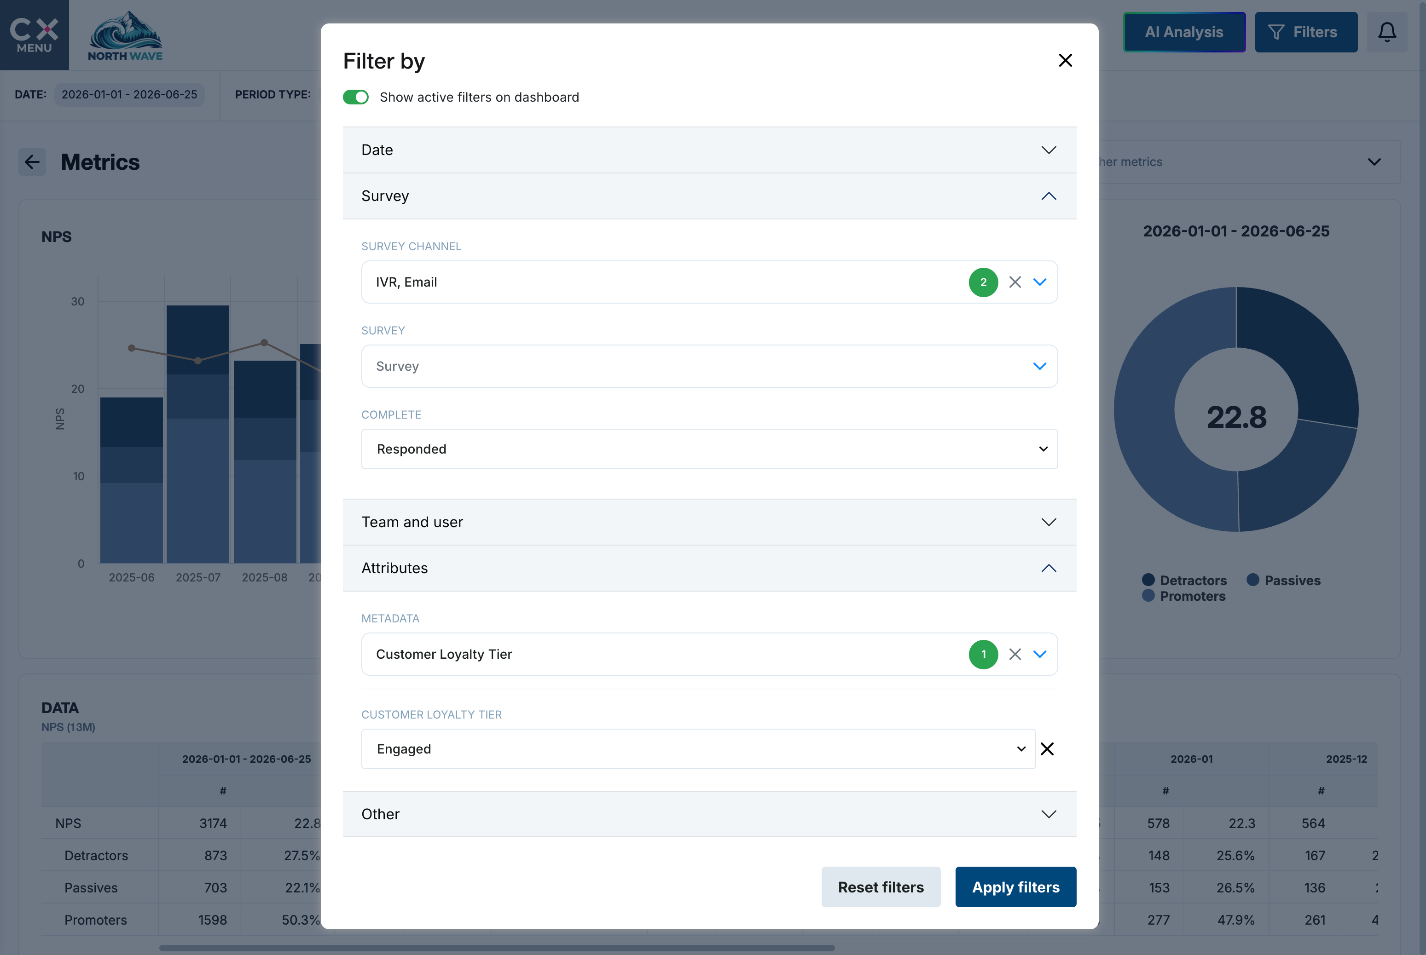Toggle Show active filters on dashboard

[x=356, y=98]
